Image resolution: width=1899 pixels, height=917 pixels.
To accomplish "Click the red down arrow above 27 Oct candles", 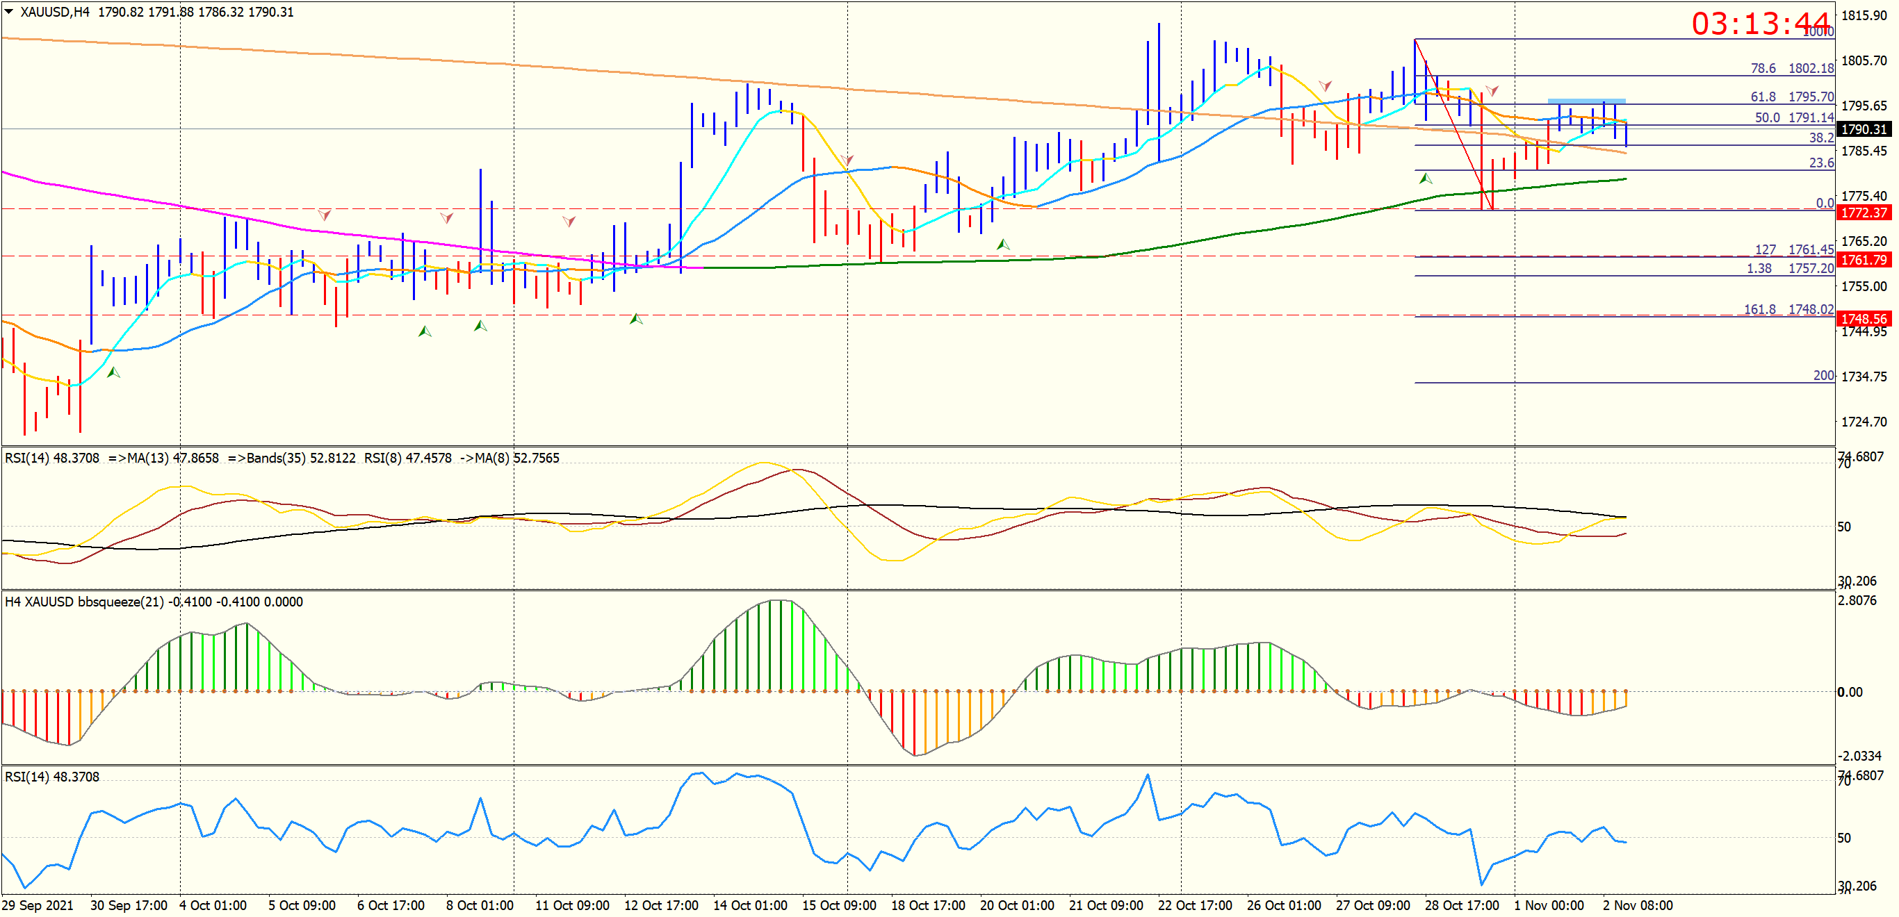I will (x=1325, y=86).
